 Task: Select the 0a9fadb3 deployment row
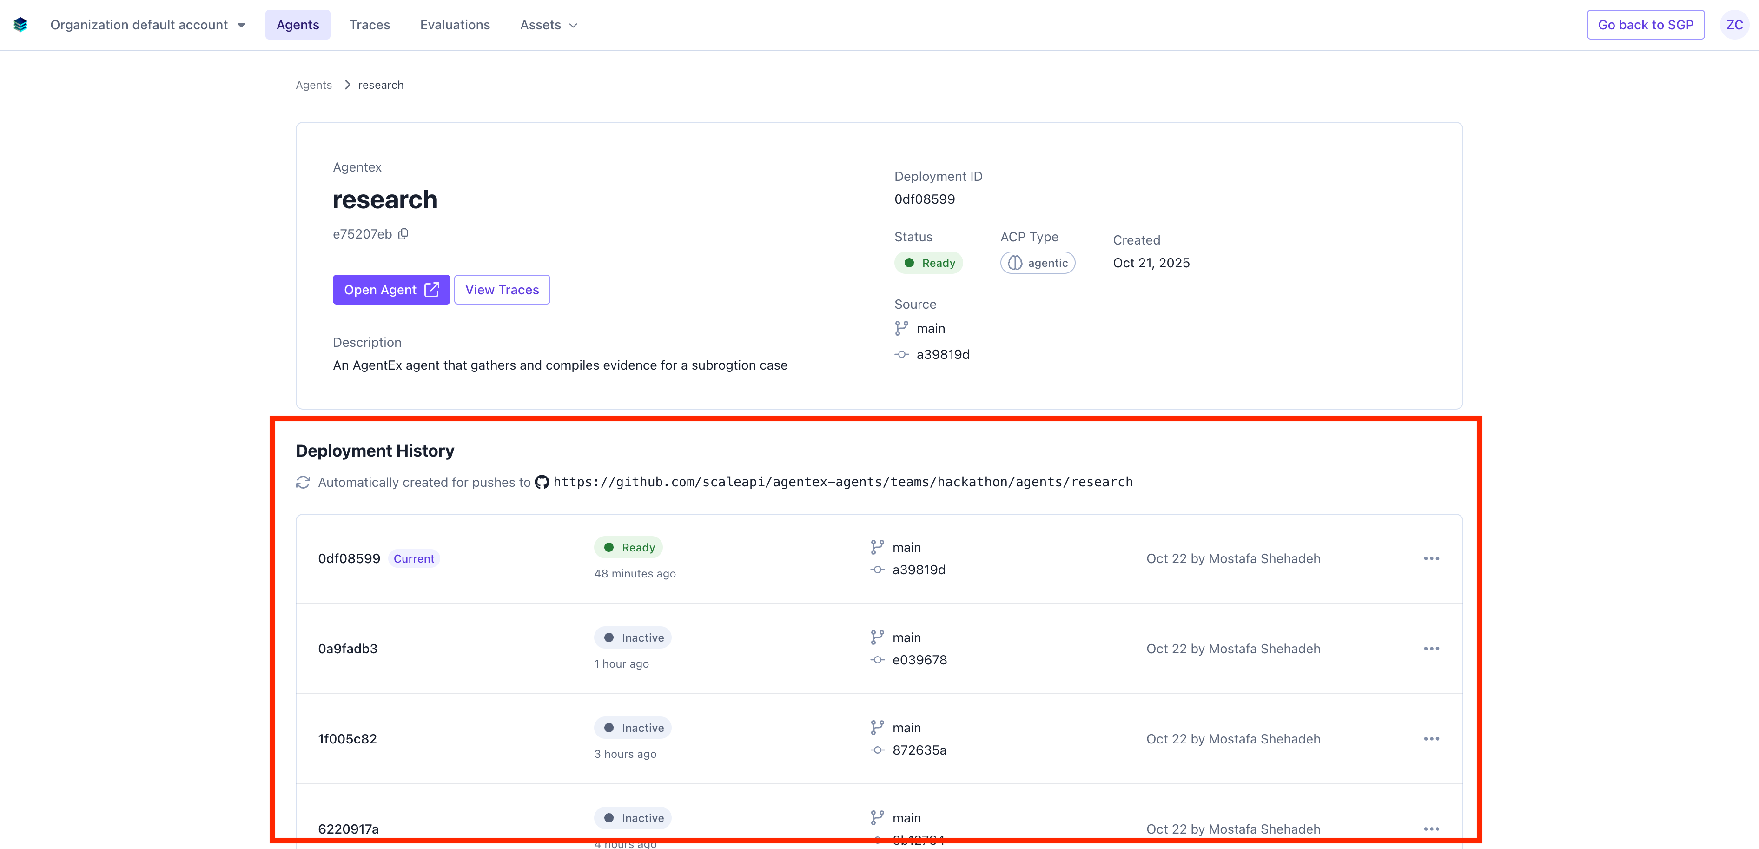[x=348, y=649]
